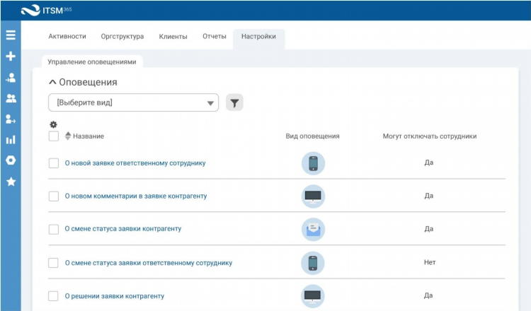The width and height of the screenshot is (531, 311).
Task: Open the hamburger menu in sidebar
Action: point(11,35)
